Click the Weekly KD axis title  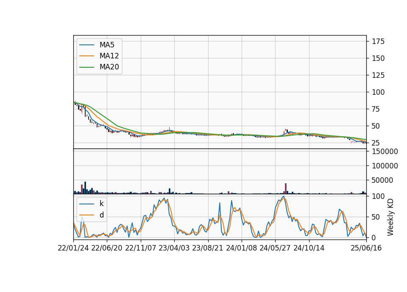point(390,218)
